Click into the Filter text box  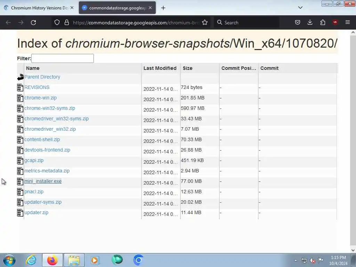coord(63,58)
